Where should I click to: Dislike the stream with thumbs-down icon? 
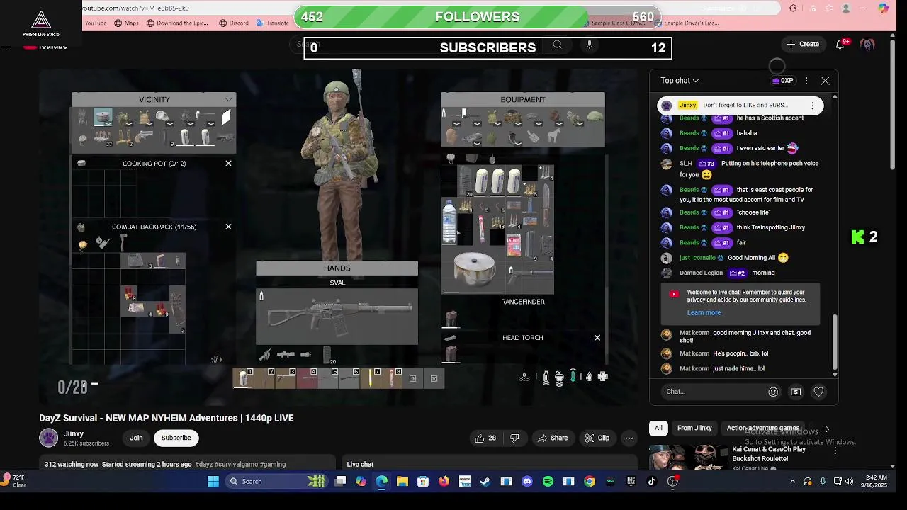pos(514,438)
